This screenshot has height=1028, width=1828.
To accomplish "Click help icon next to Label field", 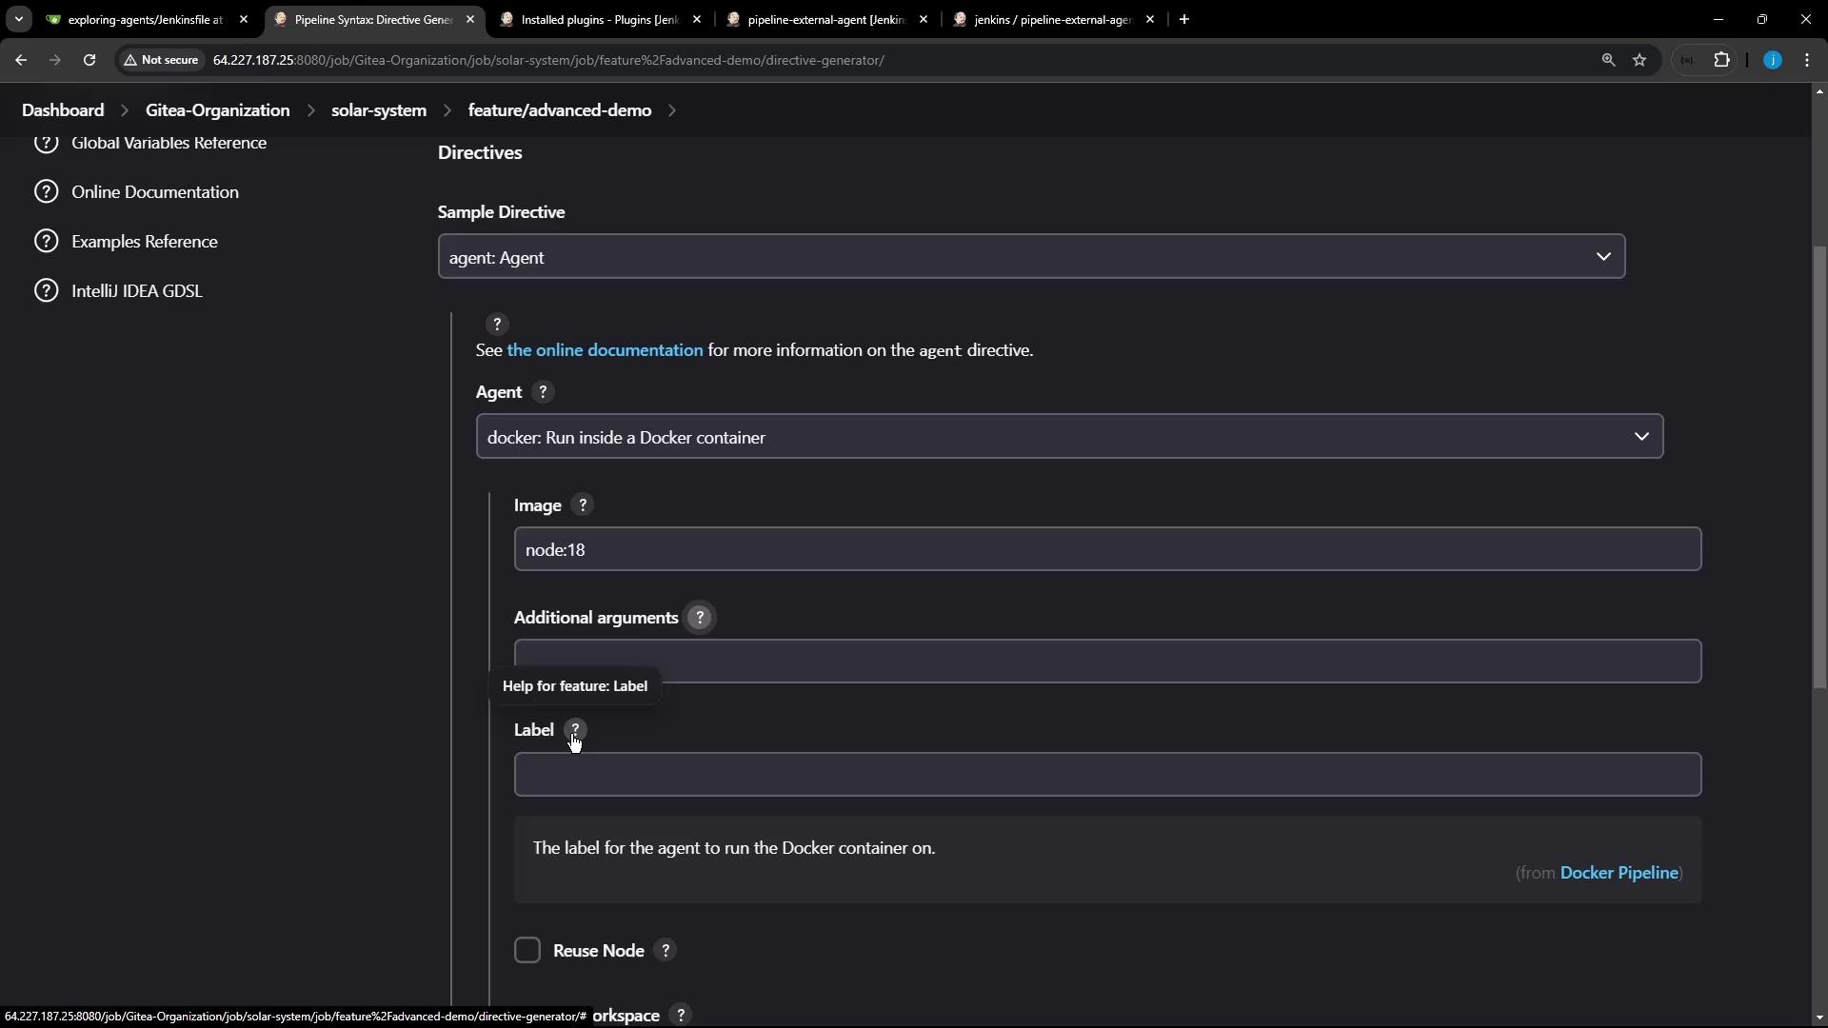I will point(575,730).
